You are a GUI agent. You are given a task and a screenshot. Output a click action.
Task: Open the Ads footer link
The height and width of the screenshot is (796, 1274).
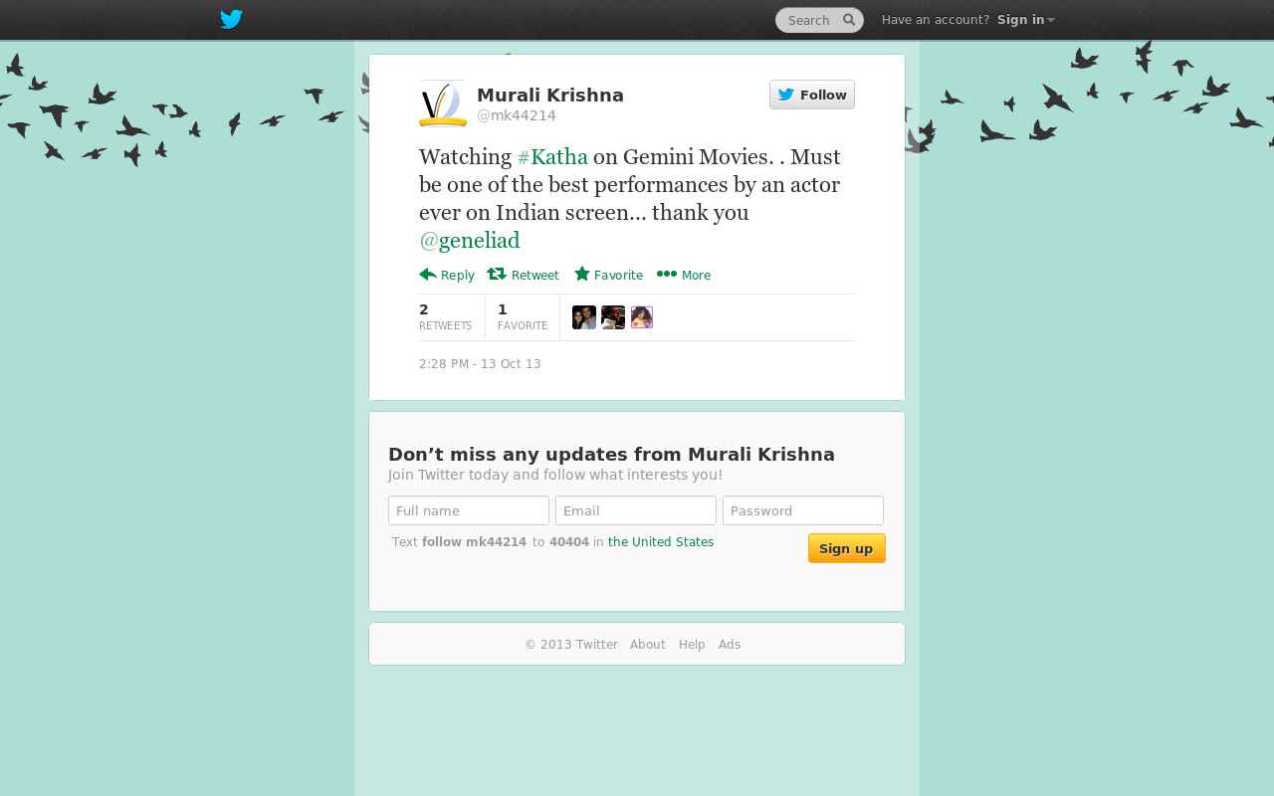(730, 645)
